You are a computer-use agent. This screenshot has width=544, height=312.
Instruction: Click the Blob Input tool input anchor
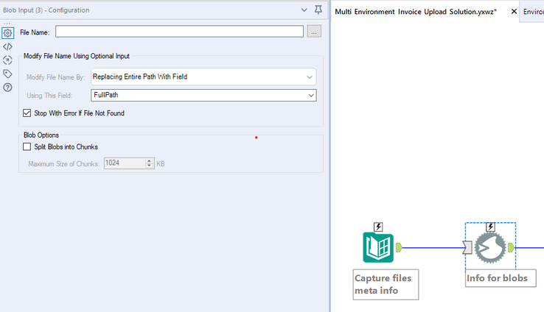467,247
